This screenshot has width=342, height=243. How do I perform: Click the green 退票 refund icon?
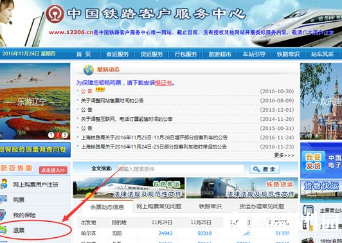point(3,230)
